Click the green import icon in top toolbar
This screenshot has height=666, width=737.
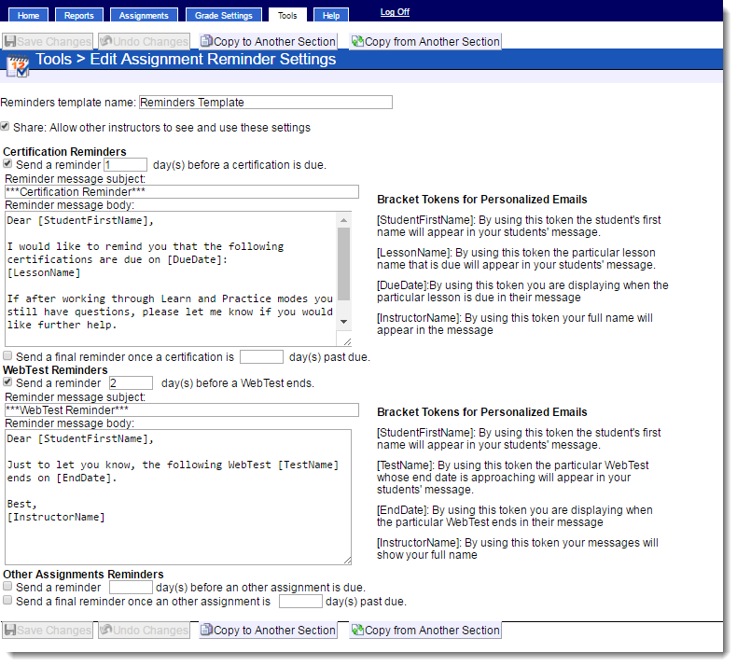click(x=357, y=41)
